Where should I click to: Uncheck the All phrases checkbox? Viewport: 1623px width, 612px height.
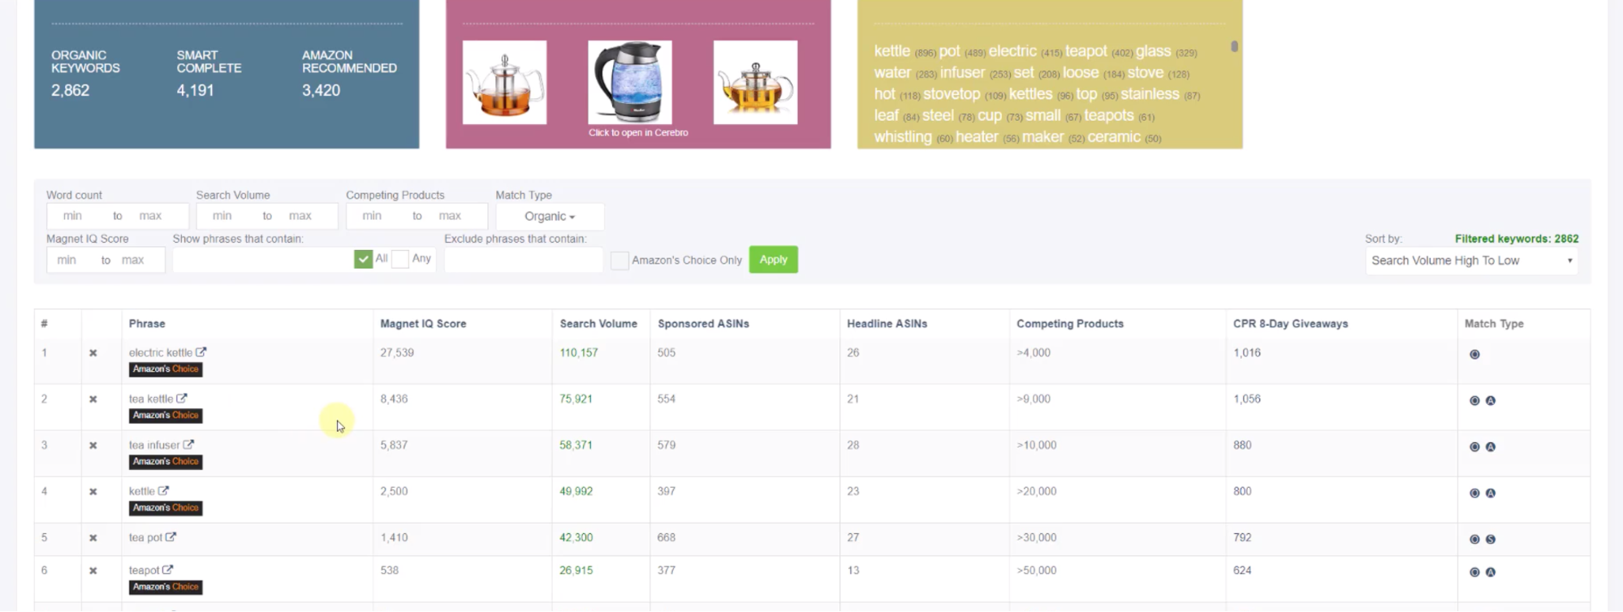click(363, 259)
